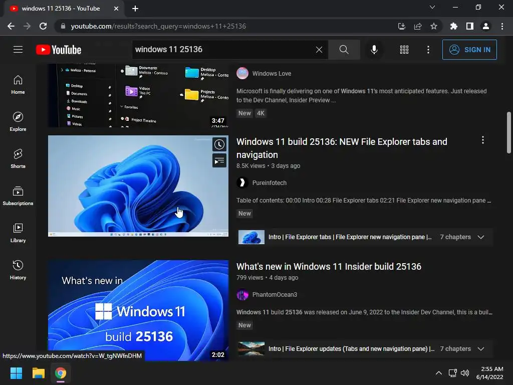This screenshot has height=385, width=513.
Task: Click 4K badge on Windows Love video
Action: click(x=261, y=113)
